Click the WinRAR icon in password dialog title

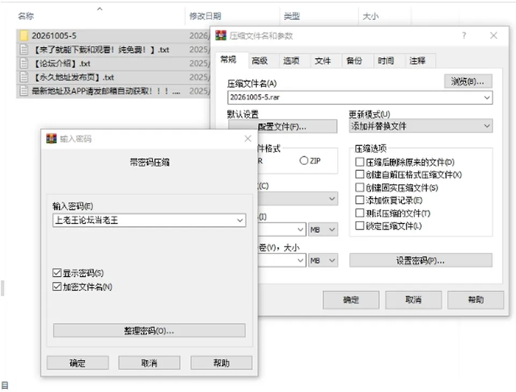tap(52, 139)
